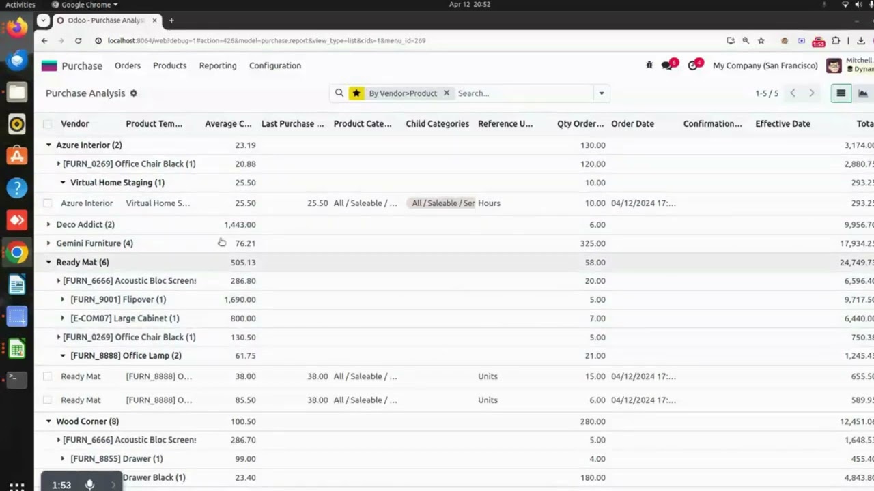Check the Ready Mat 38.00 average row checkbox
The height and width of the screenshot is (491, 874).
(47, 376)
